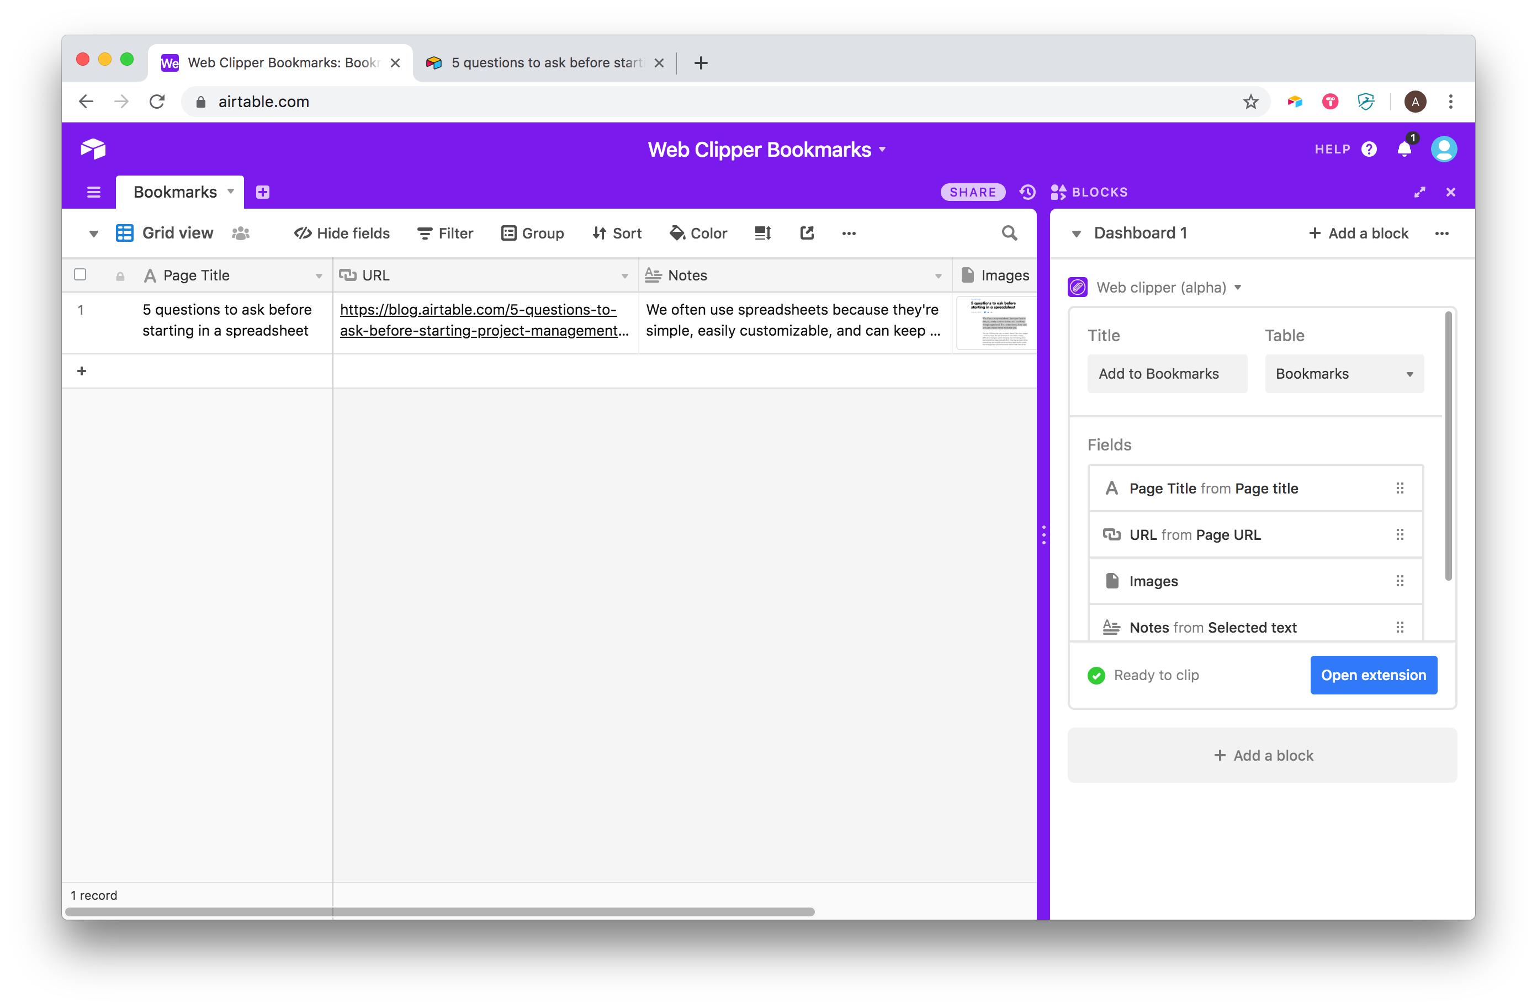The image size is (1537, 1008).
Task: Open Notes column dropdown arrow
Action: 937,275
